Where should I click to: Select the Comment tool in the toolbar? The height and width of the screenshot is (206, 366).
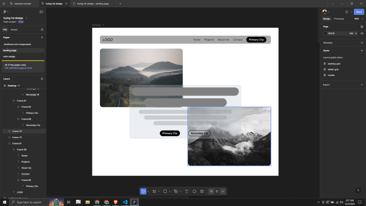tap(194, 191)
